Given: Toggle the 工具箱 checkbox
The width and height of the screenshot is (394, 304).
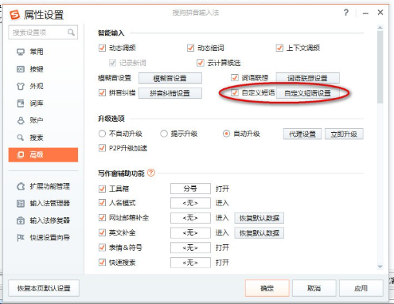Looking at the screenshot, I should coord(102,189).
